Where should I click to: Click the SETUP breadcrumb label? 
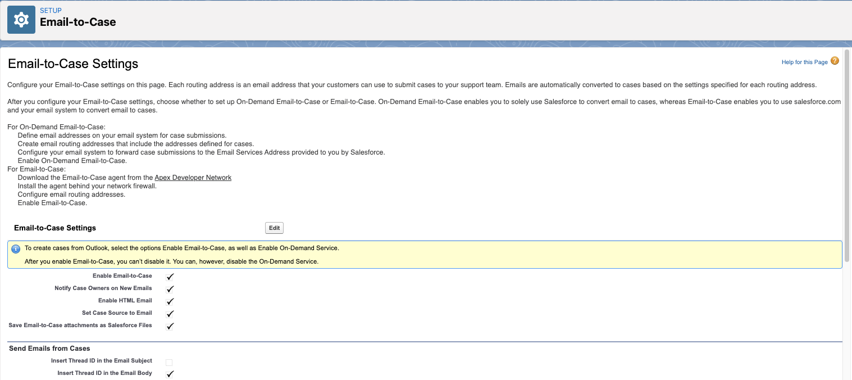pos(51,11)
